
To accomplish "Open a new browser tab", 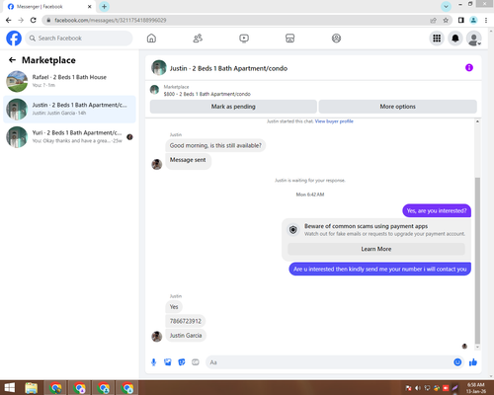I will point(104,6).
